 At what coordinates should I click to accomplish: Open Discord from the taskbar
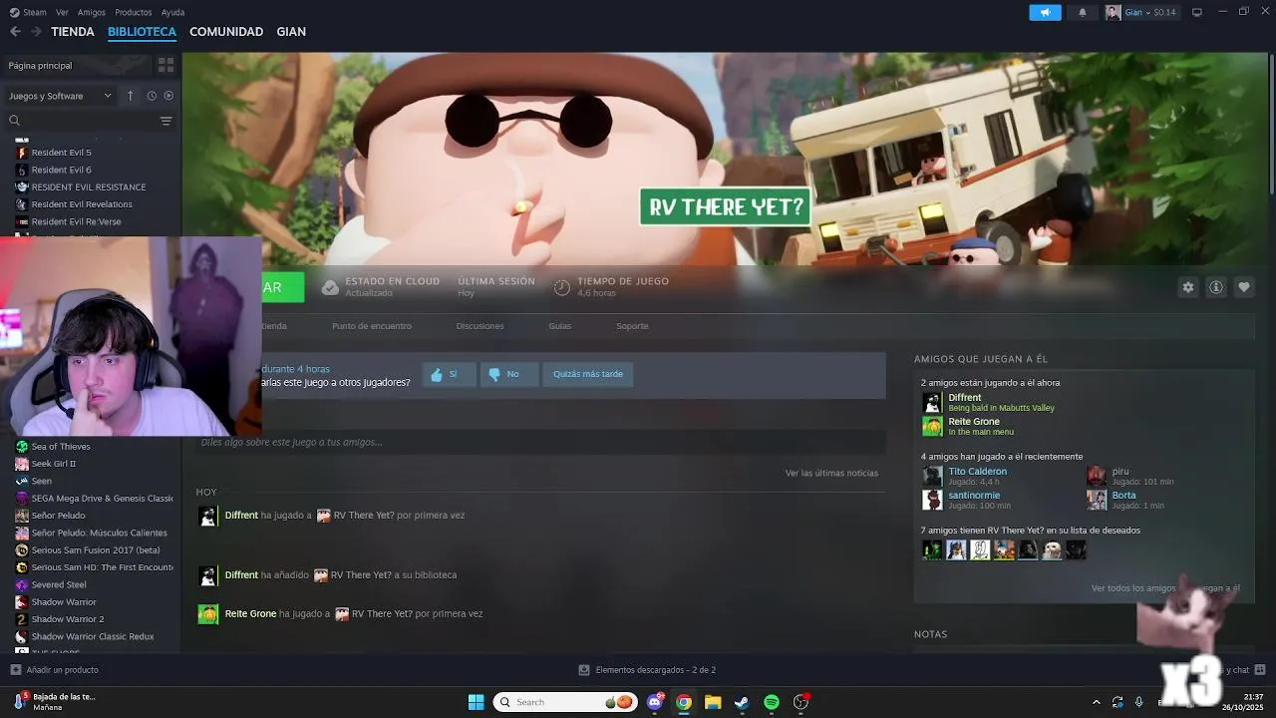(x=655, y=702)
